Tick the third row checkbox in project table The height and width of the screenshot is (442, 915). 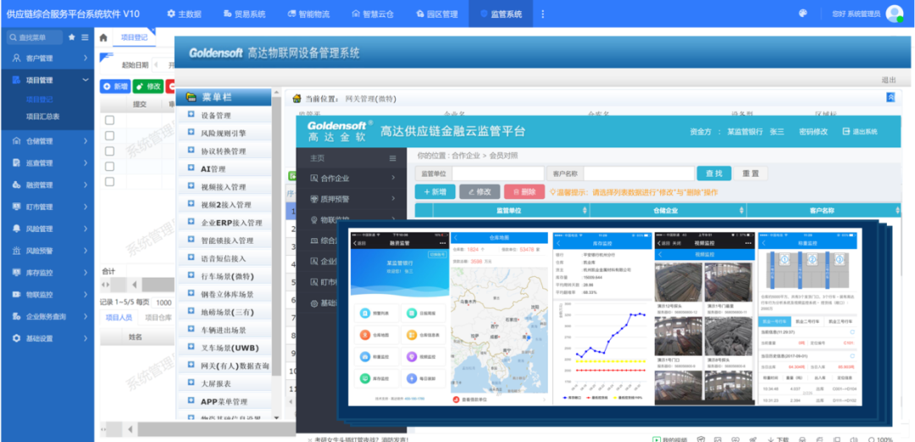click(109, 151)
